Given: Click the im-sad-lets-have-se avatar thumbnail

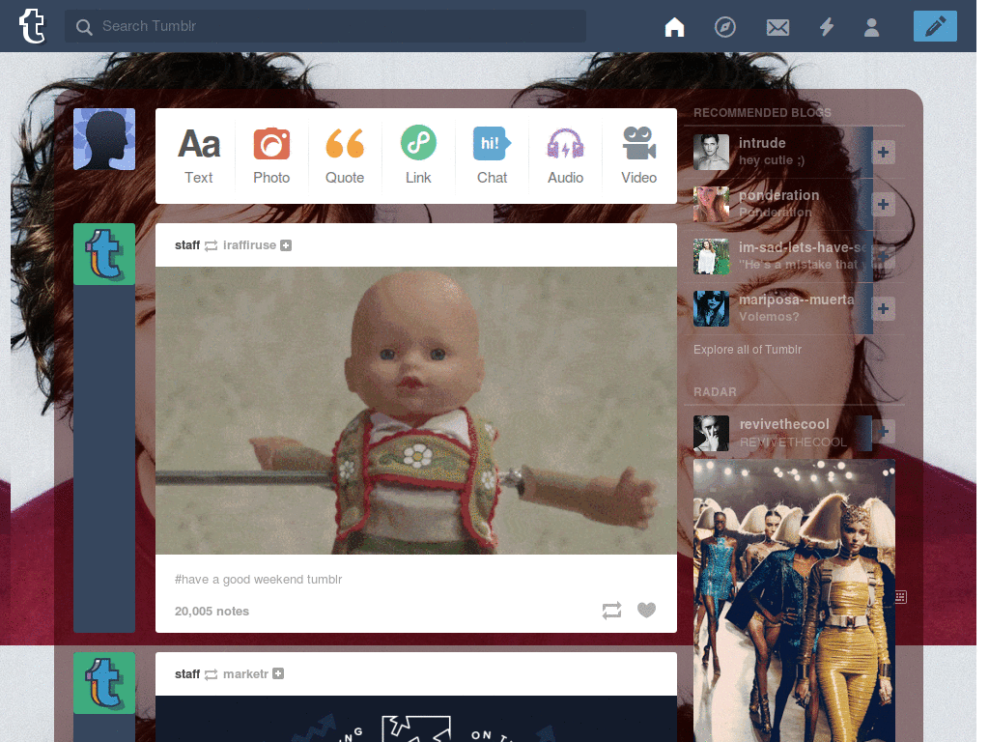Looking at the screenshot, I should [x=712, y=256].
